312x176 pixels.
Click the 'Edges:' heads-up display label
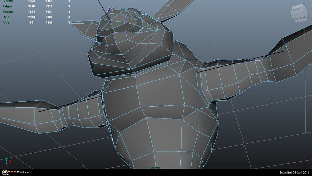coord(8,6)
